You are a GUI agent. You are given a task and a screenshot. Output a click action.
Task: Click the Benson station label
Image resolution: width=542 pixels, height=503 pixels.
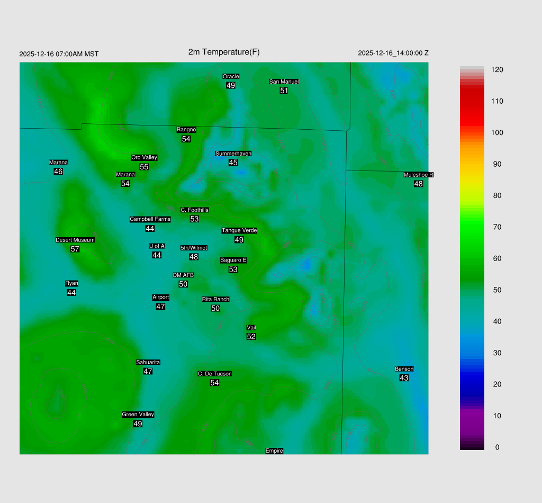coord(404,369)
